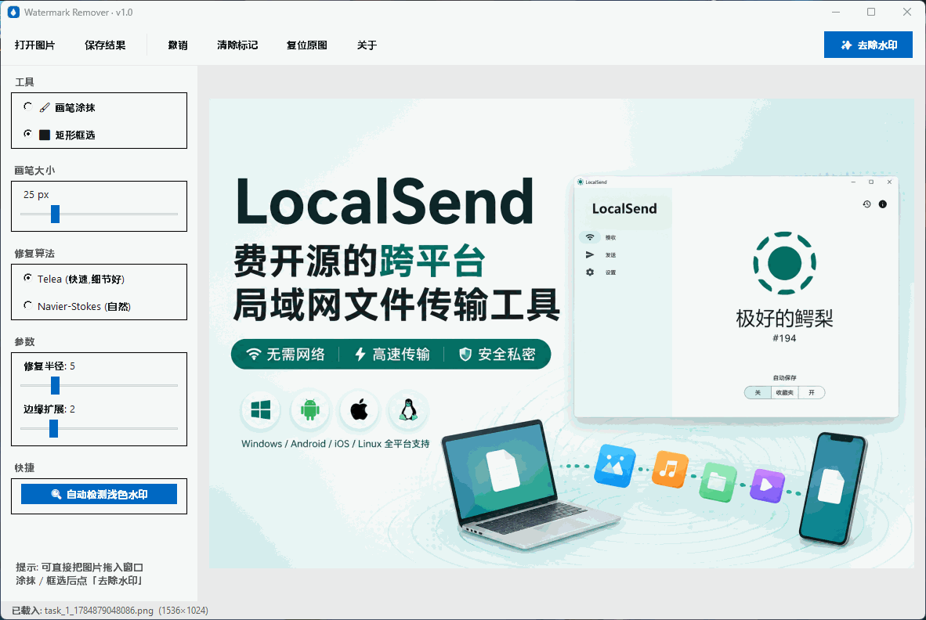Clear marks with 清除标记
Viewport: 926px width, 620px height.
click(237, 45)
